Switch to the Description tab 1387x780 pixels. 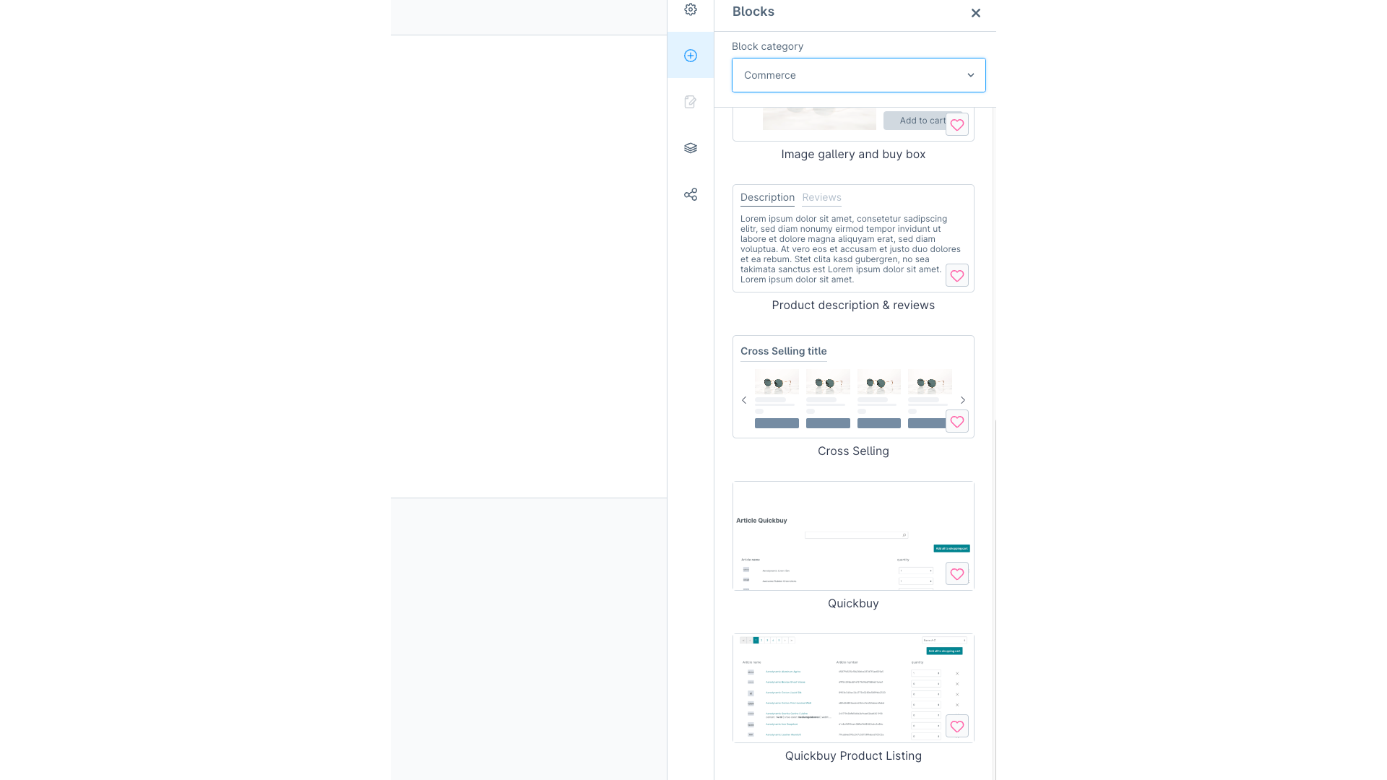[x=767, y=197]
